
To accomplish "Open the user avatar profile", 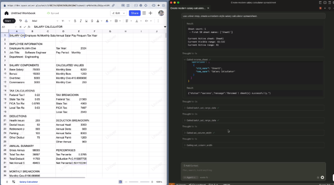I will point(161,13).
